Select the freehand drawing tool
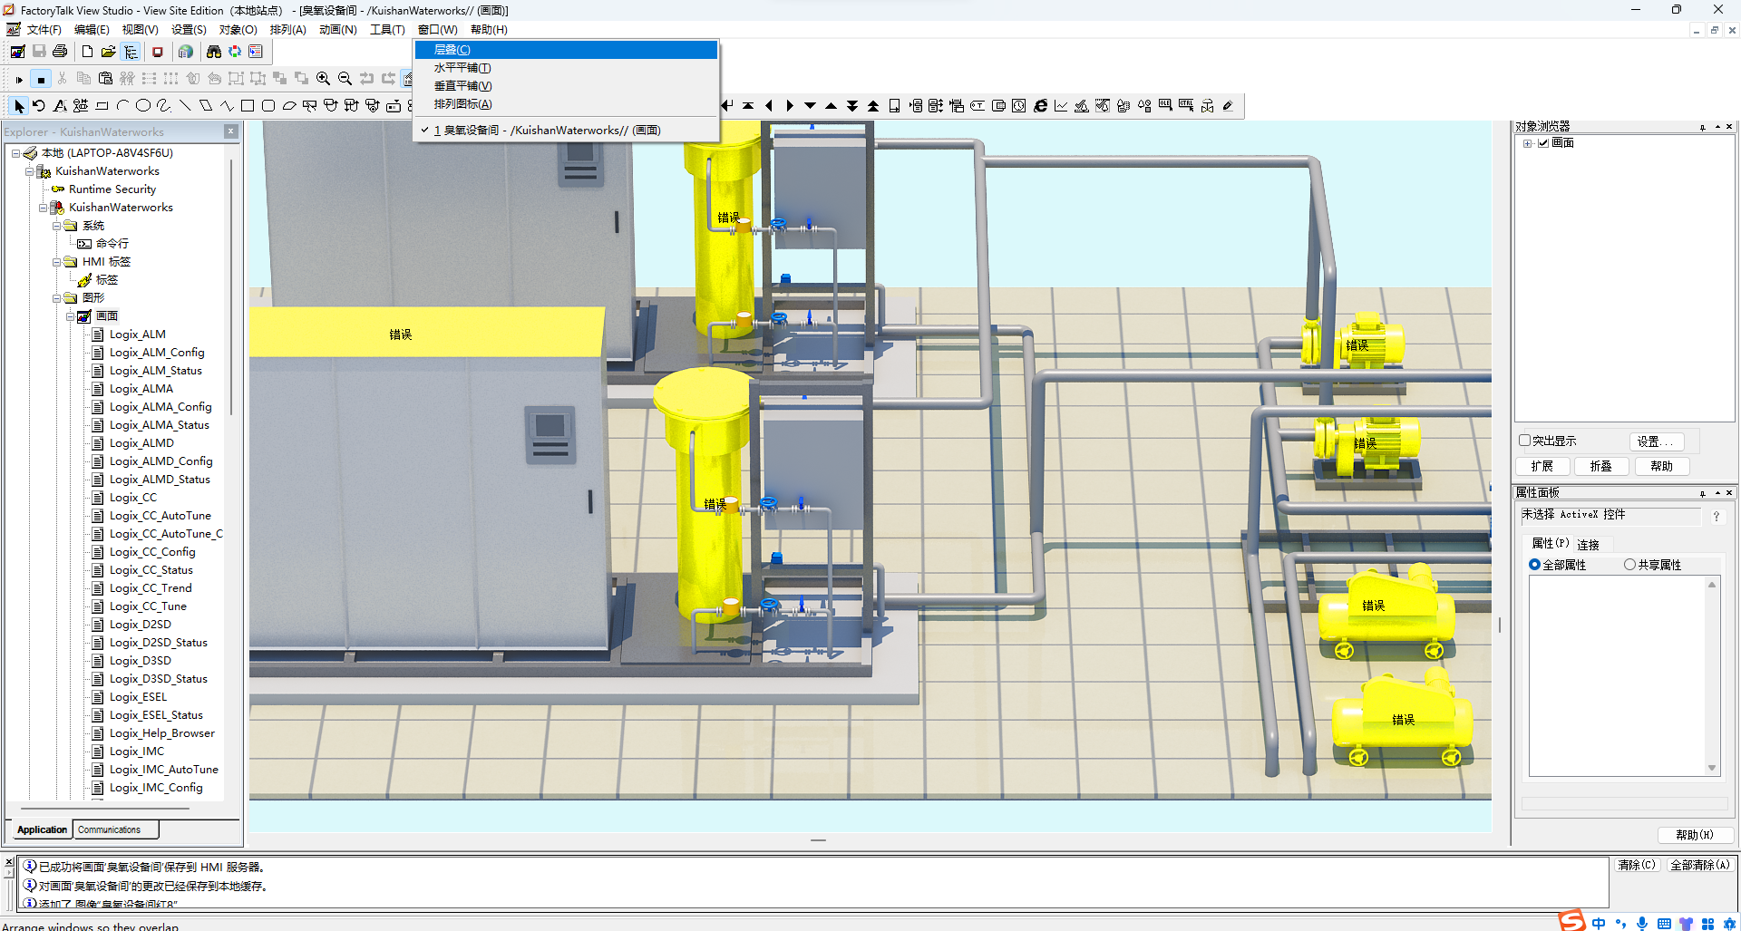This screenshot has width=1741, height=931. pyautogui.click(x=164, y=106)
